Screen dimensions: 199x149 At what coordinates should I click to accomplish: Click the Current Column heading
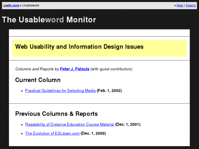[x=38, y=80]
